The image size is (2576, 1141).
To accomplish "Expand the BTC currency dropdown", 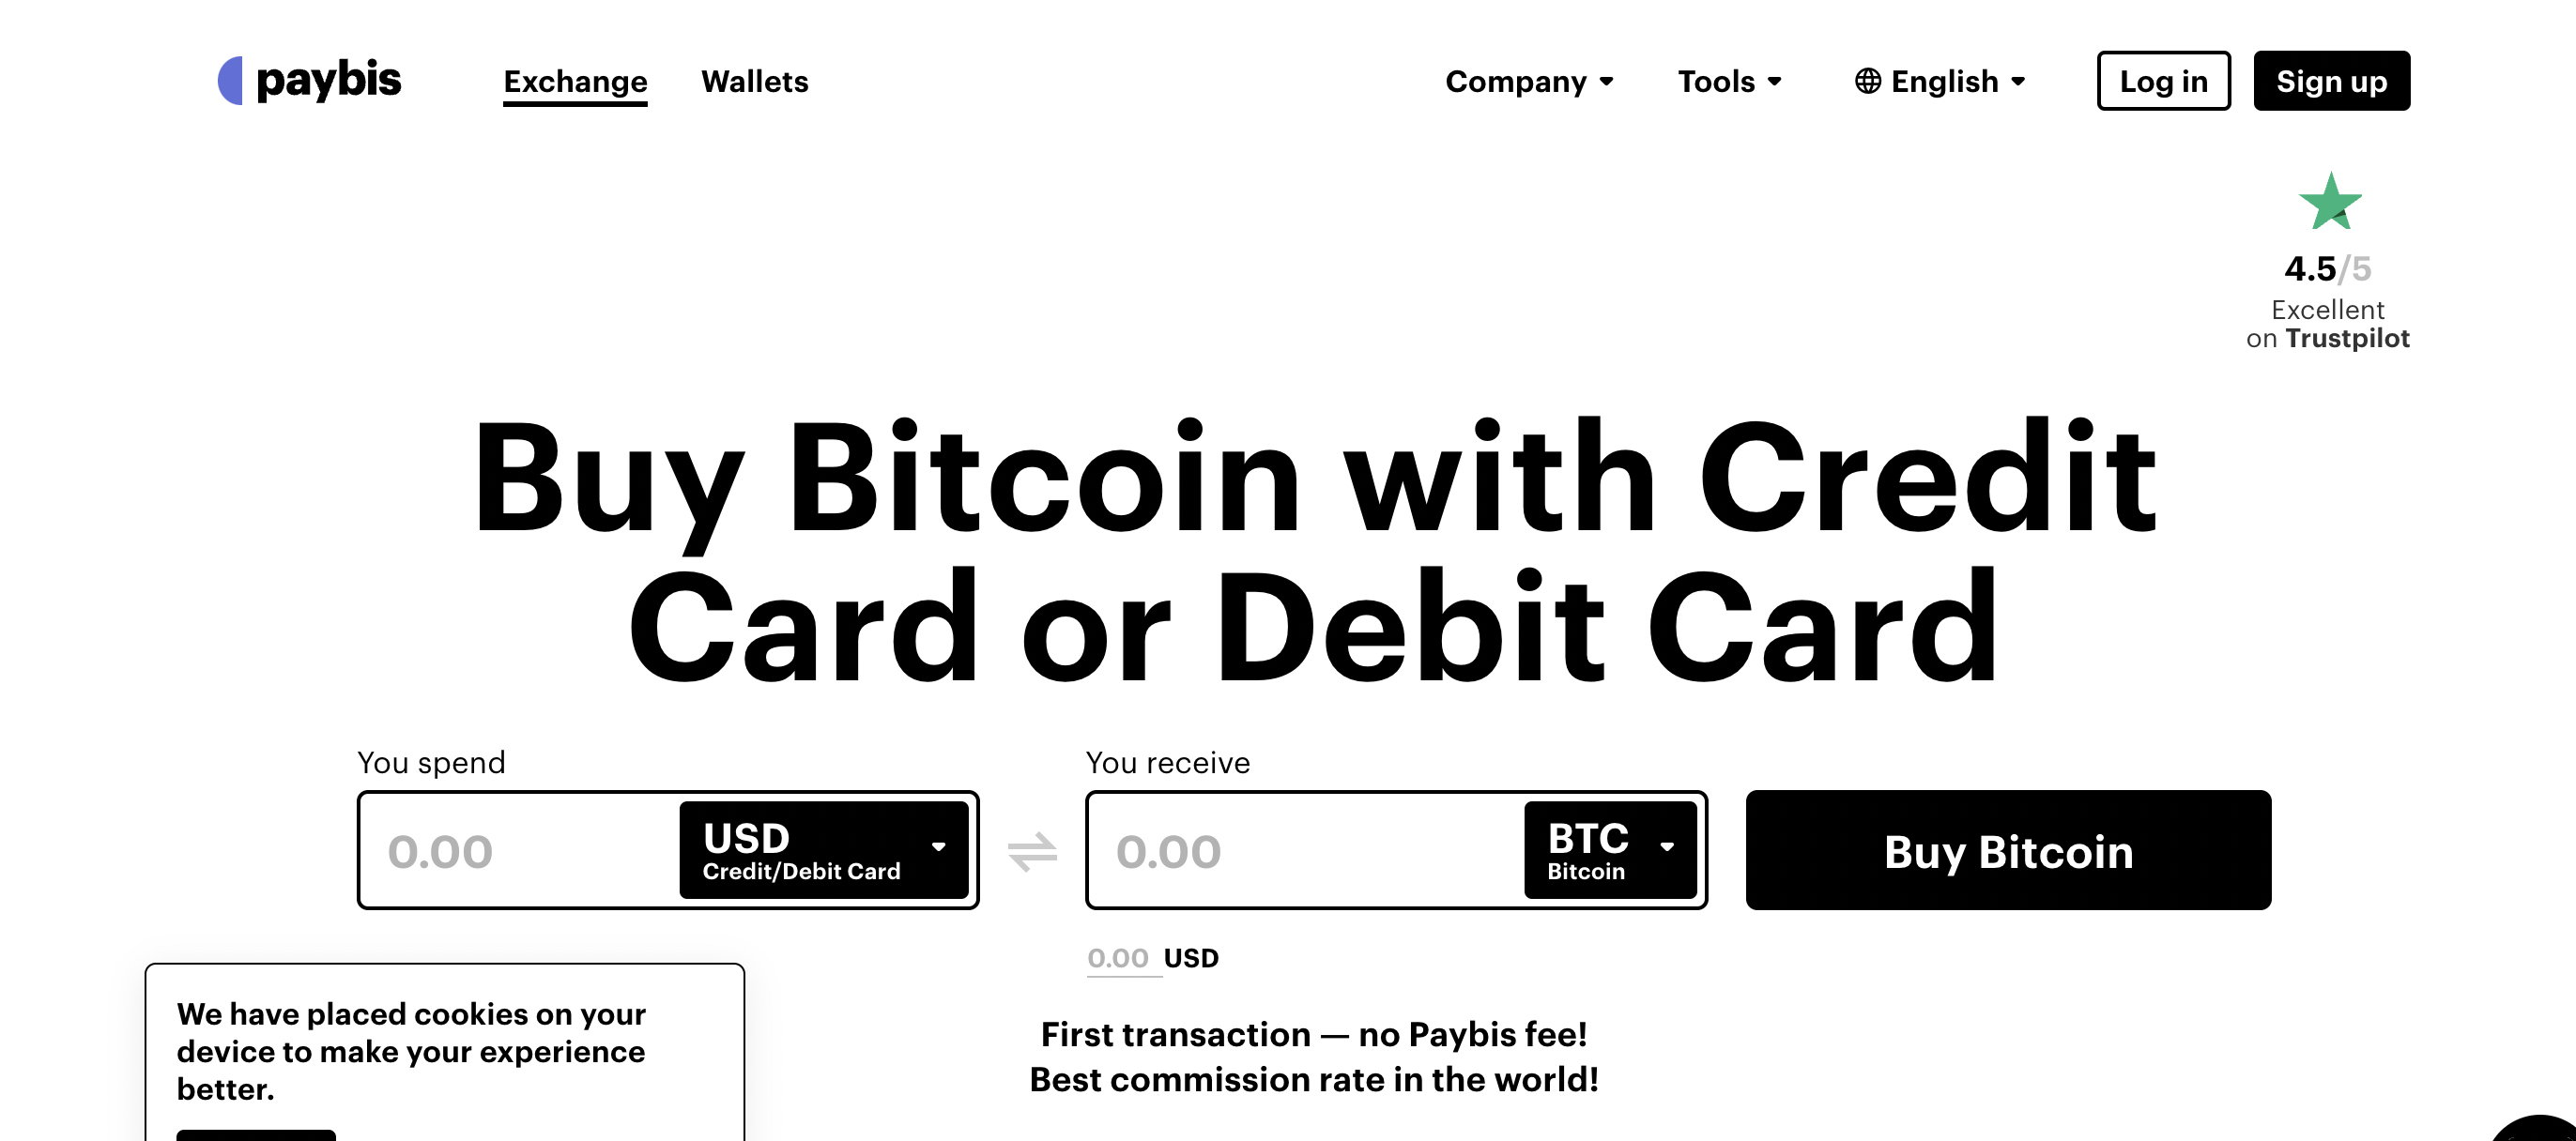I will [1608, 850].
